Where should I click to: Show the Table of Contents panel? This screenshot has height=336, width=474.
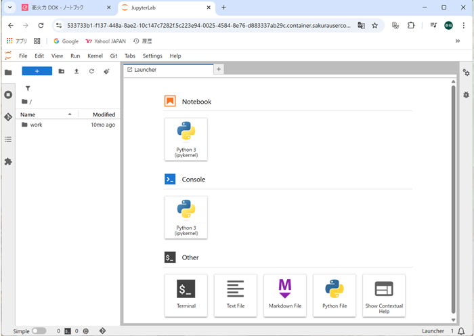(8, 140)
